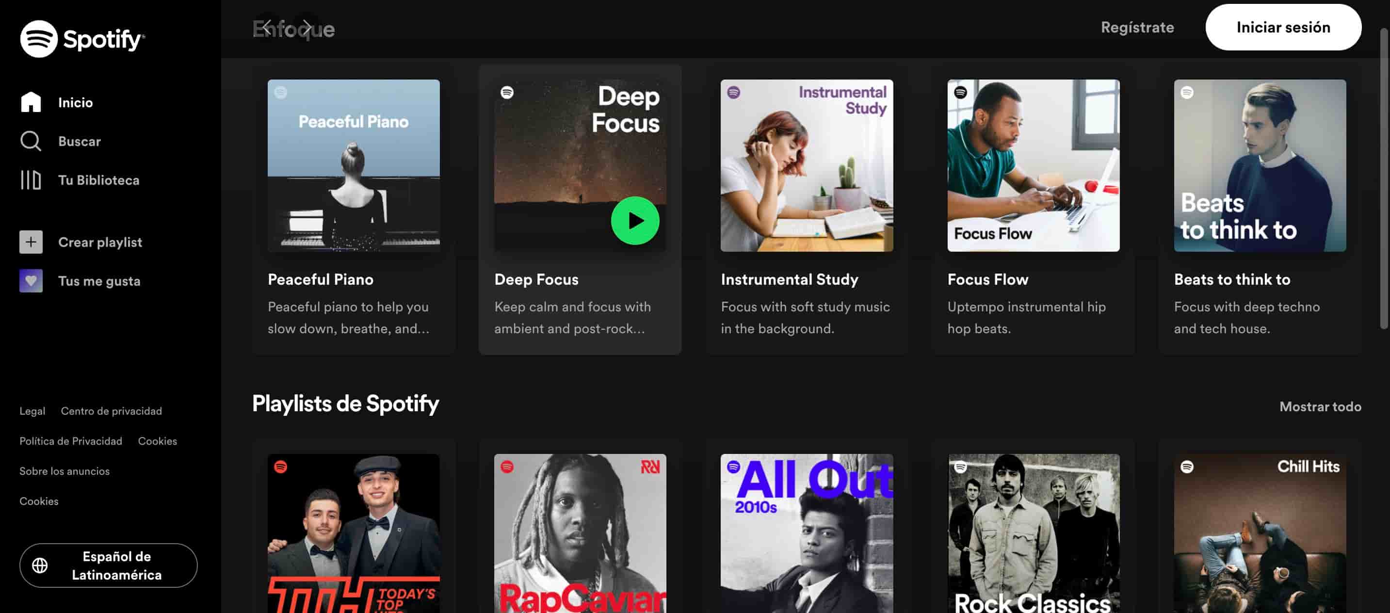Select the Inicio home icon
The image size is (1390, 613).
coord(31,102)
